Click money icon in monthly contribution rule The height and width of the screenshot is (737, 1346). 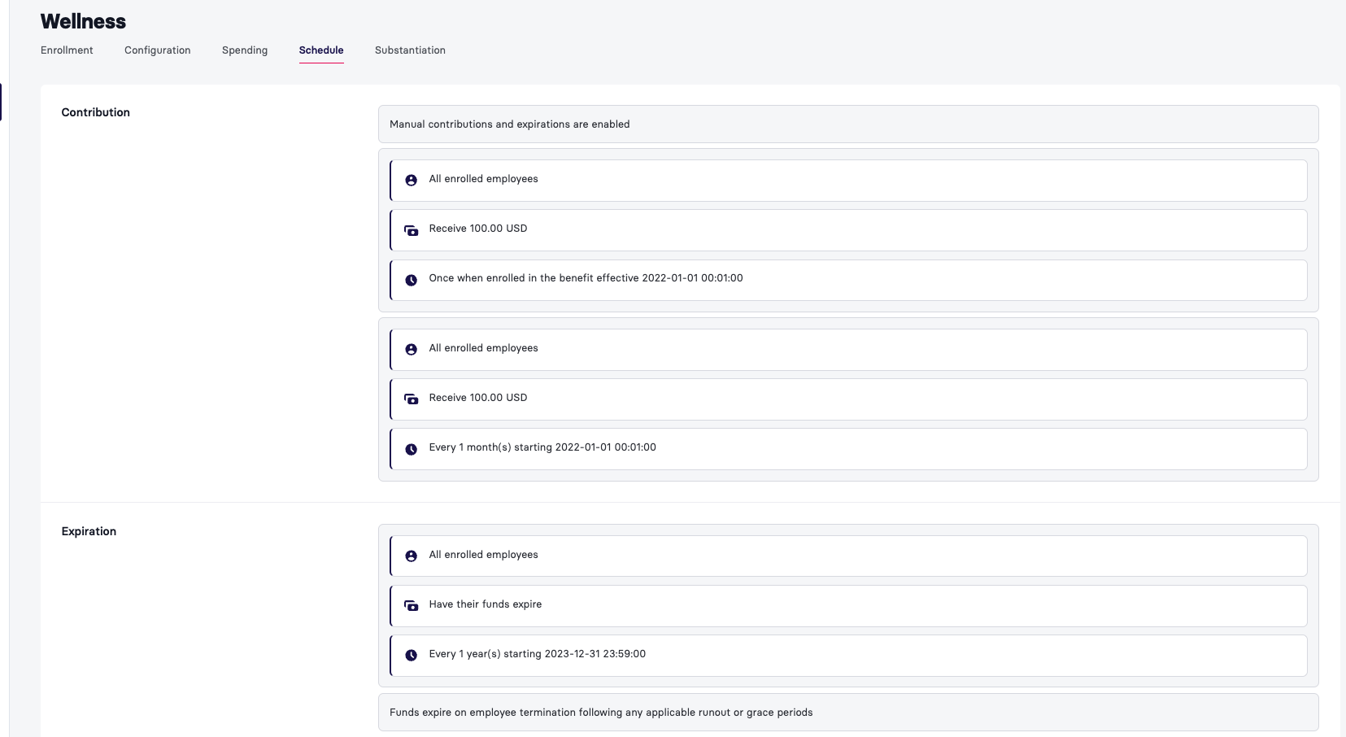412,399
